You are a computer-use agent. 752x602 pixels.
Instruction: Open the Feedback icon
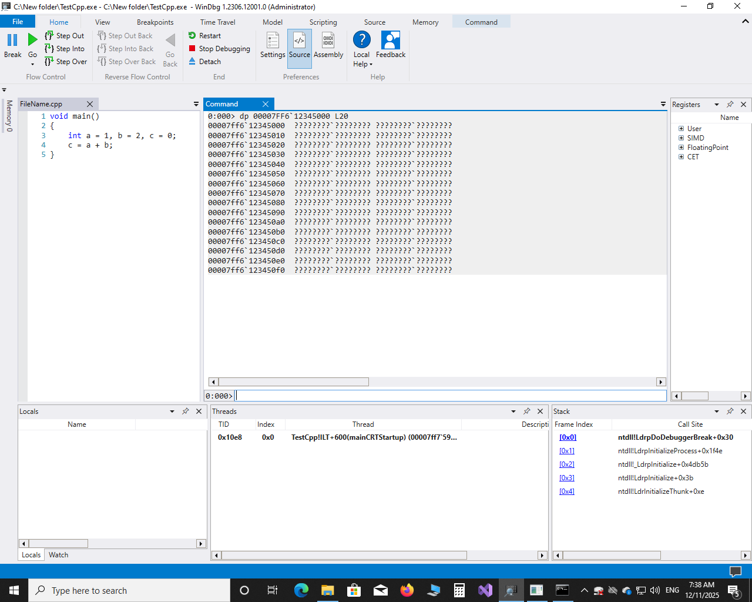point(390,41)
